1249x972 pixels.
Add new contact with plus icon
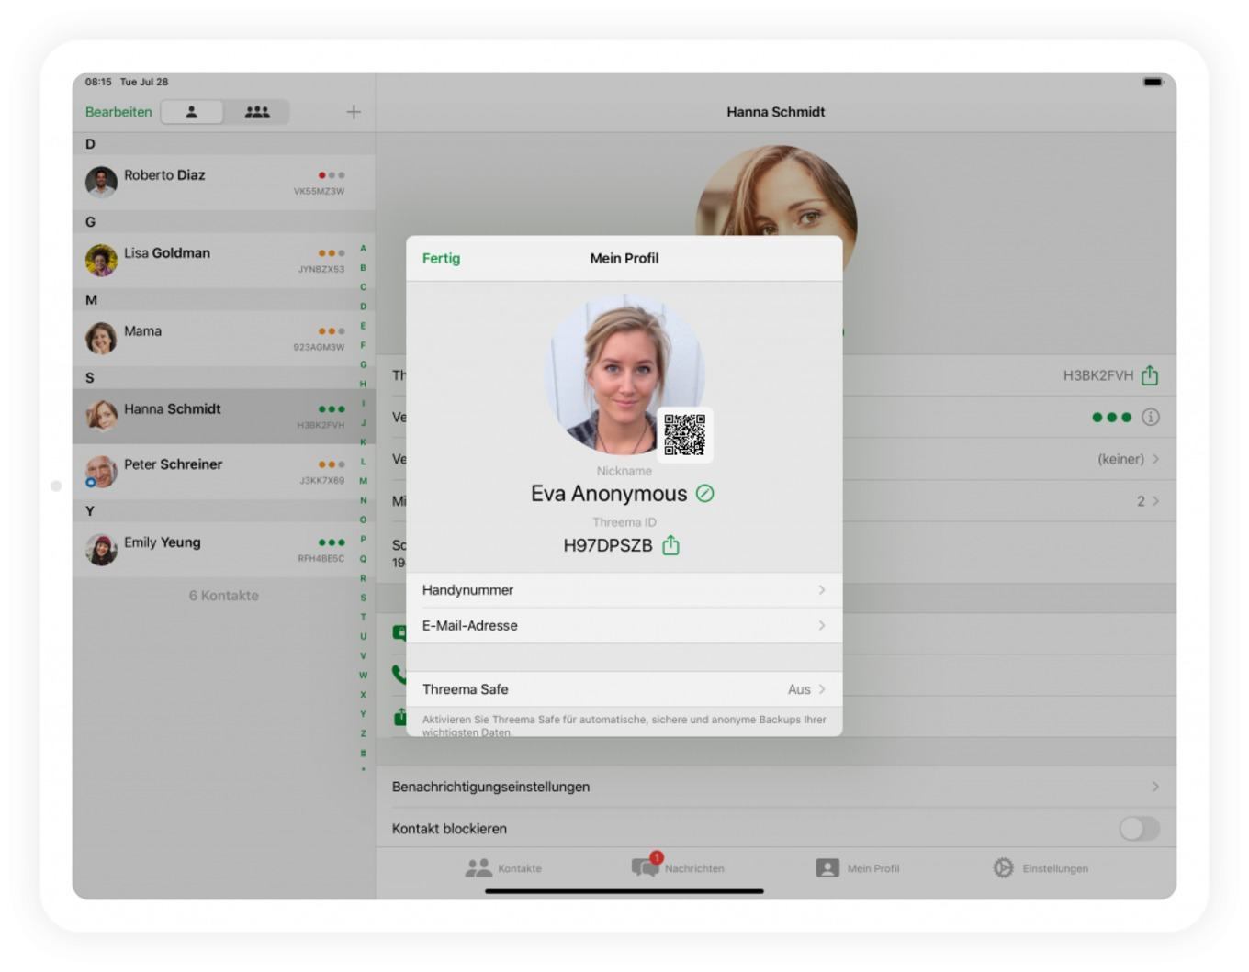click(354, 112)
